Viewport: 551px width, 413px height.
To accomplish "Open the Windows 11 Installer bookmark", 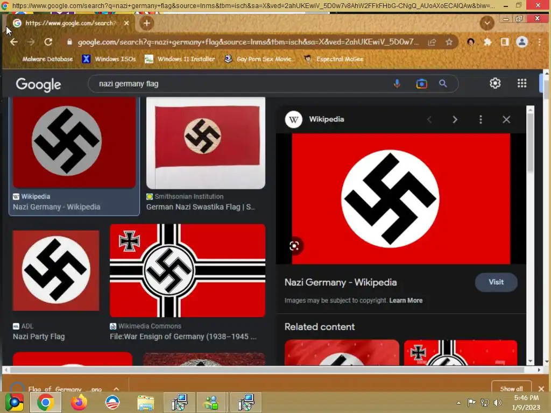I will [x=180, y=59].
